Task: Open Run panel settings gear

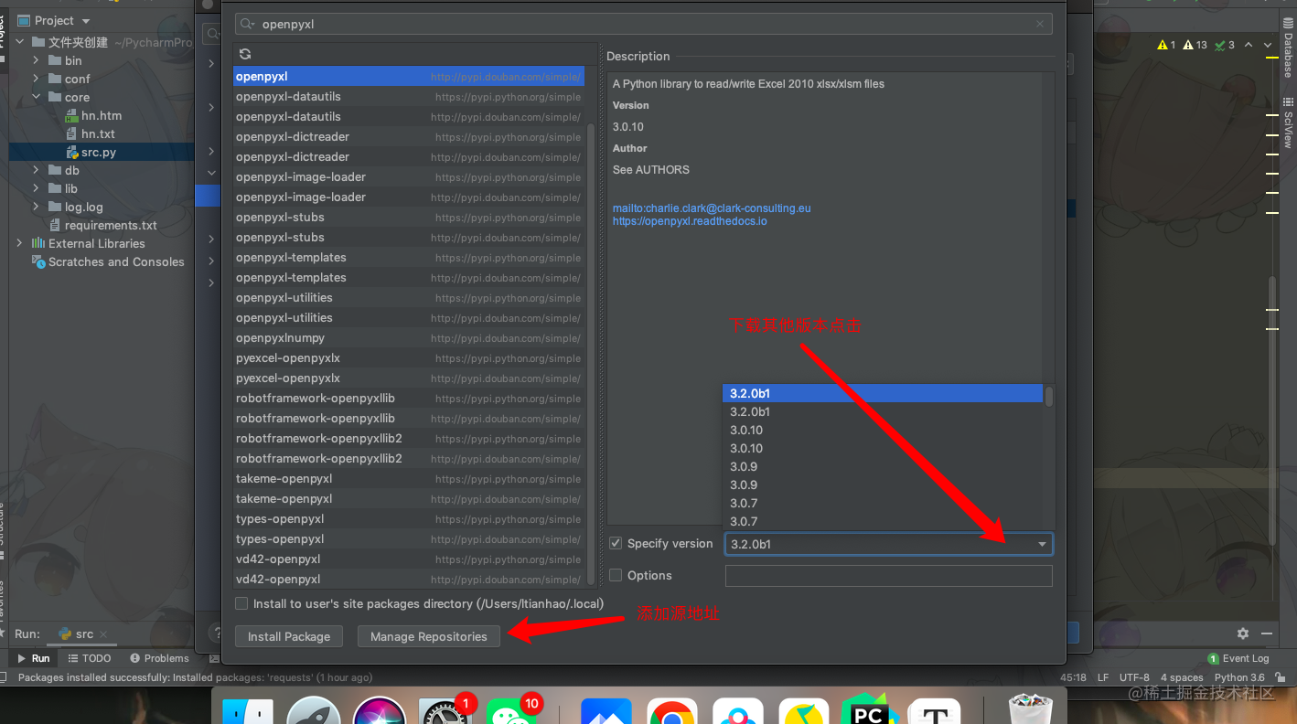Action: click(x=1243, y=633)
